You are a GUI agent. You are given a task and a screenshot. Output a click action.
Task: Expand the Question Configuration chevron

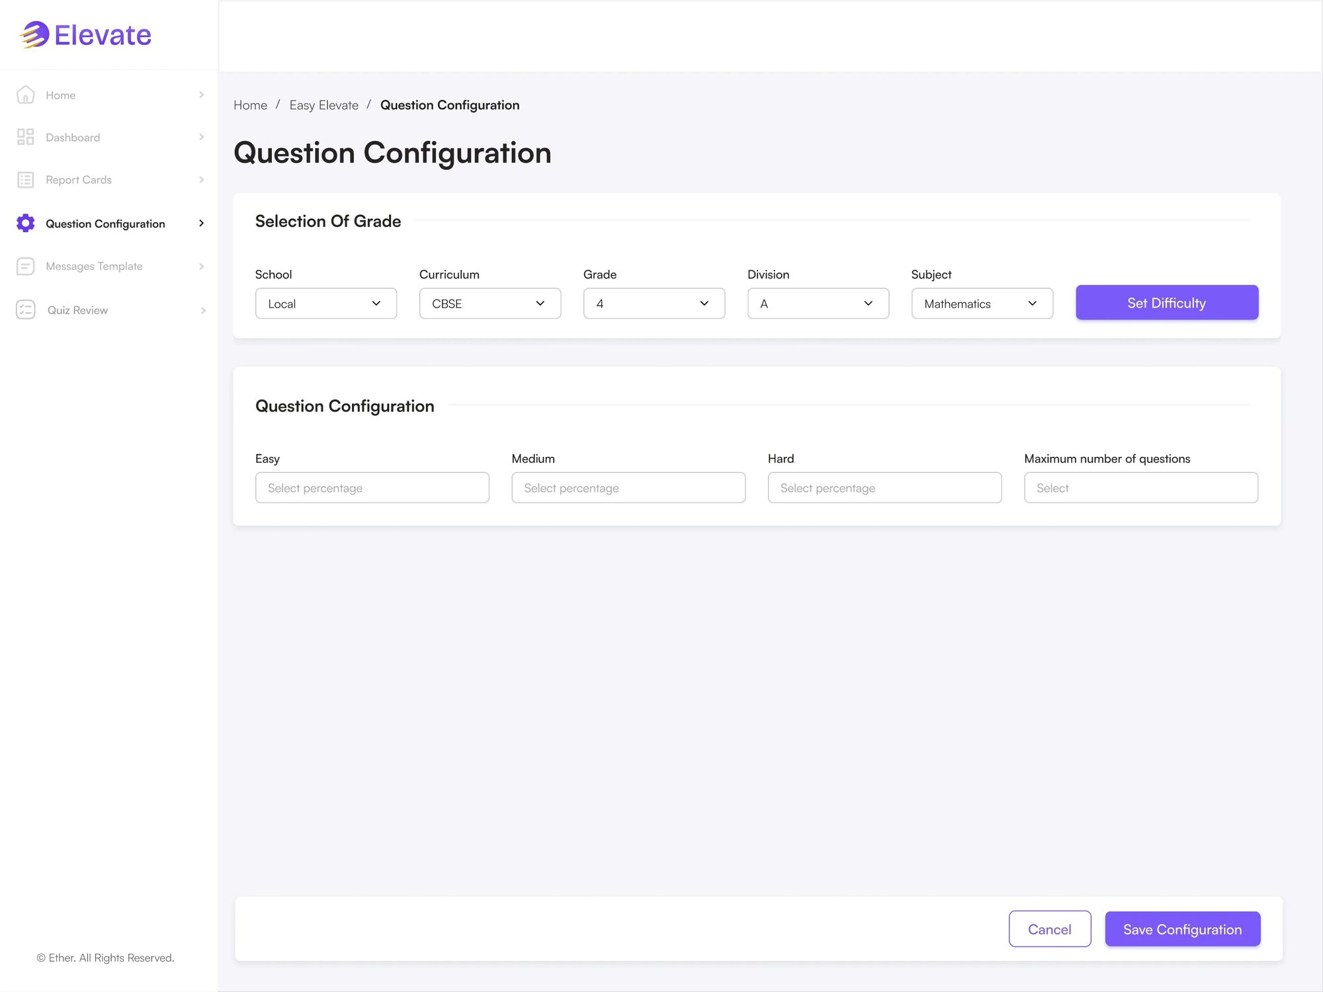point(201,224)
